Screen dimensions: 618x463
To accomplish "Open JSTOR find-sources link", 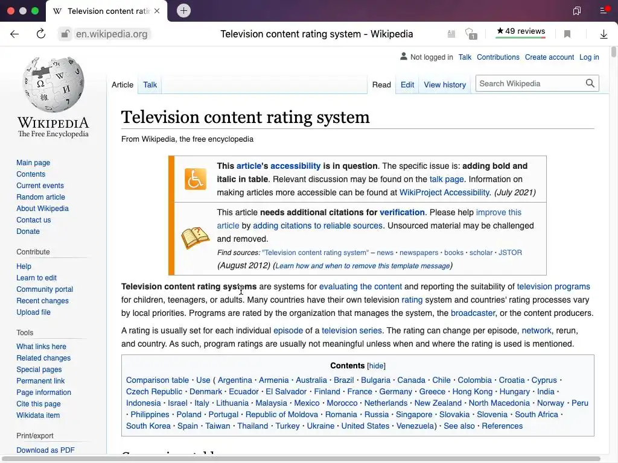I will 510,253.
